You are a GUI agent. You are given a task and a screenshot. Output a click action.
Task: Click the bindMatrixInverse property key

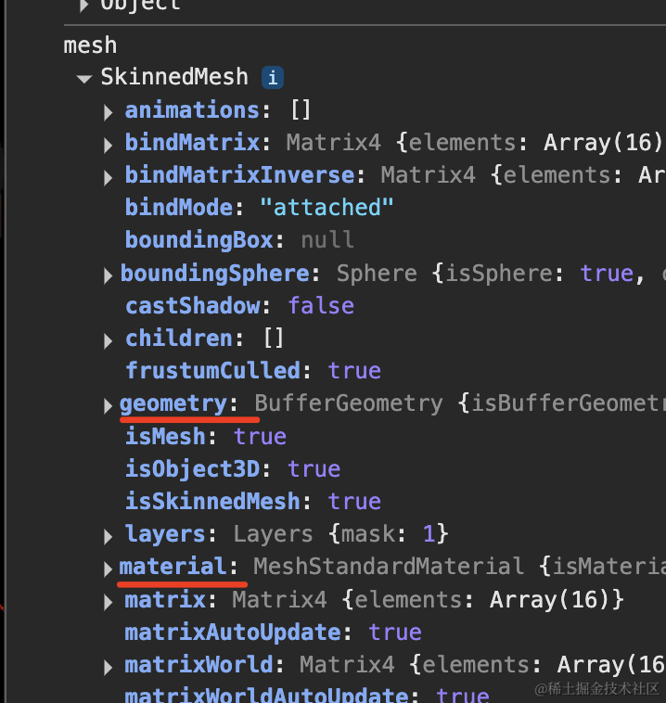[x=239, y=175]
